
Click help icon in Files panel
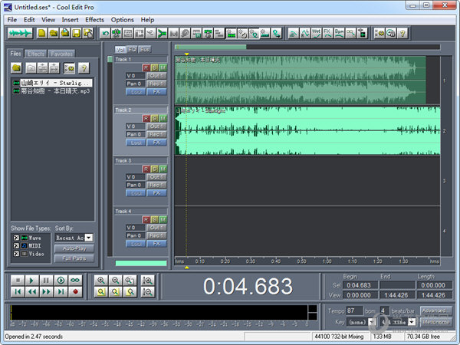pyautogui.click(x=84, y=68)
